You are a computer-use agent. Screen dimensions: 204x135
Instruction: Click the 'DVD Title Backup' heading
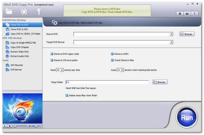pos(12,38)
